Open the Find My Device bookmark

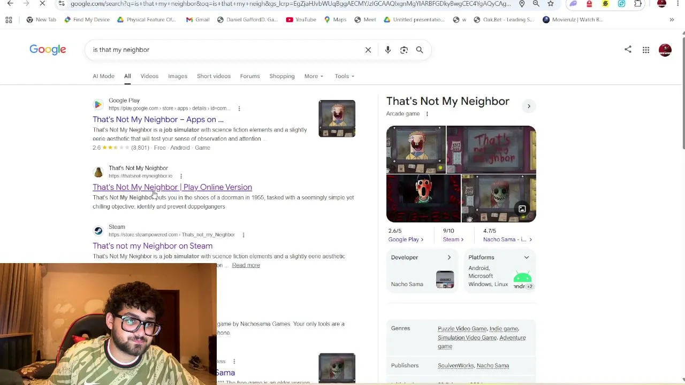point(87,20)
